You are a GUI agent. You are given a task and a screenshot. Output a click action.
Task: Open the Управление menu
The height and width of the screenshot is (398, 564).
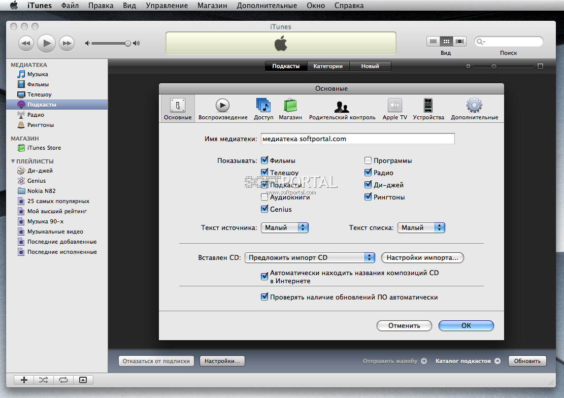[167, 6]
